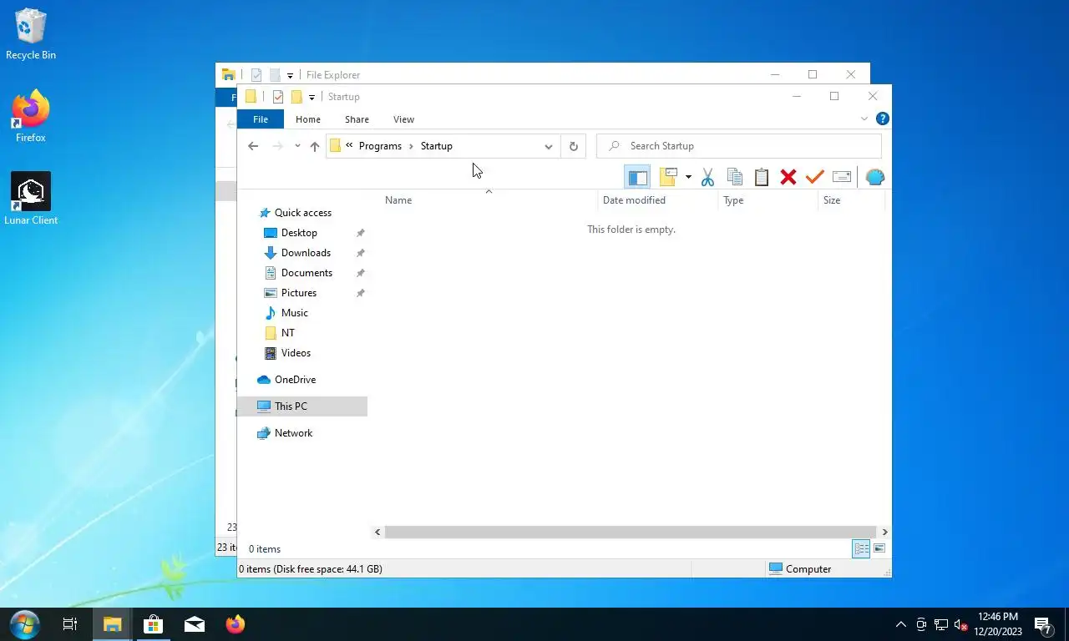Click the horizontal scrollbar left arrow
The height and width of the screenshot is (641, 1069).
[x=377, y=532]
